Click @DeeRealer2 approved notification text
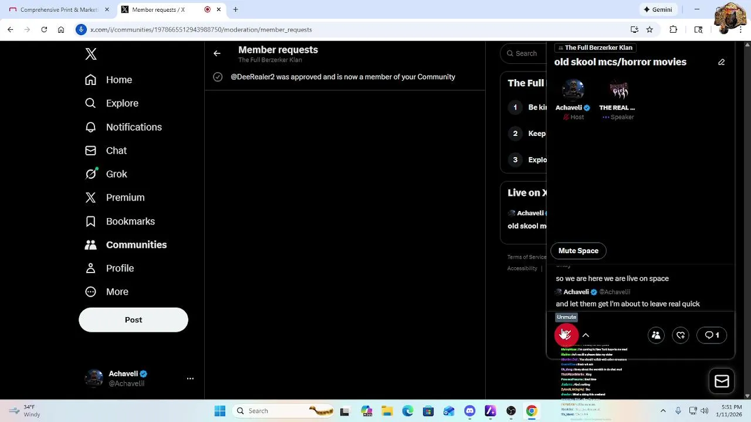Screen dimensions: 751x422 (343, 77)
